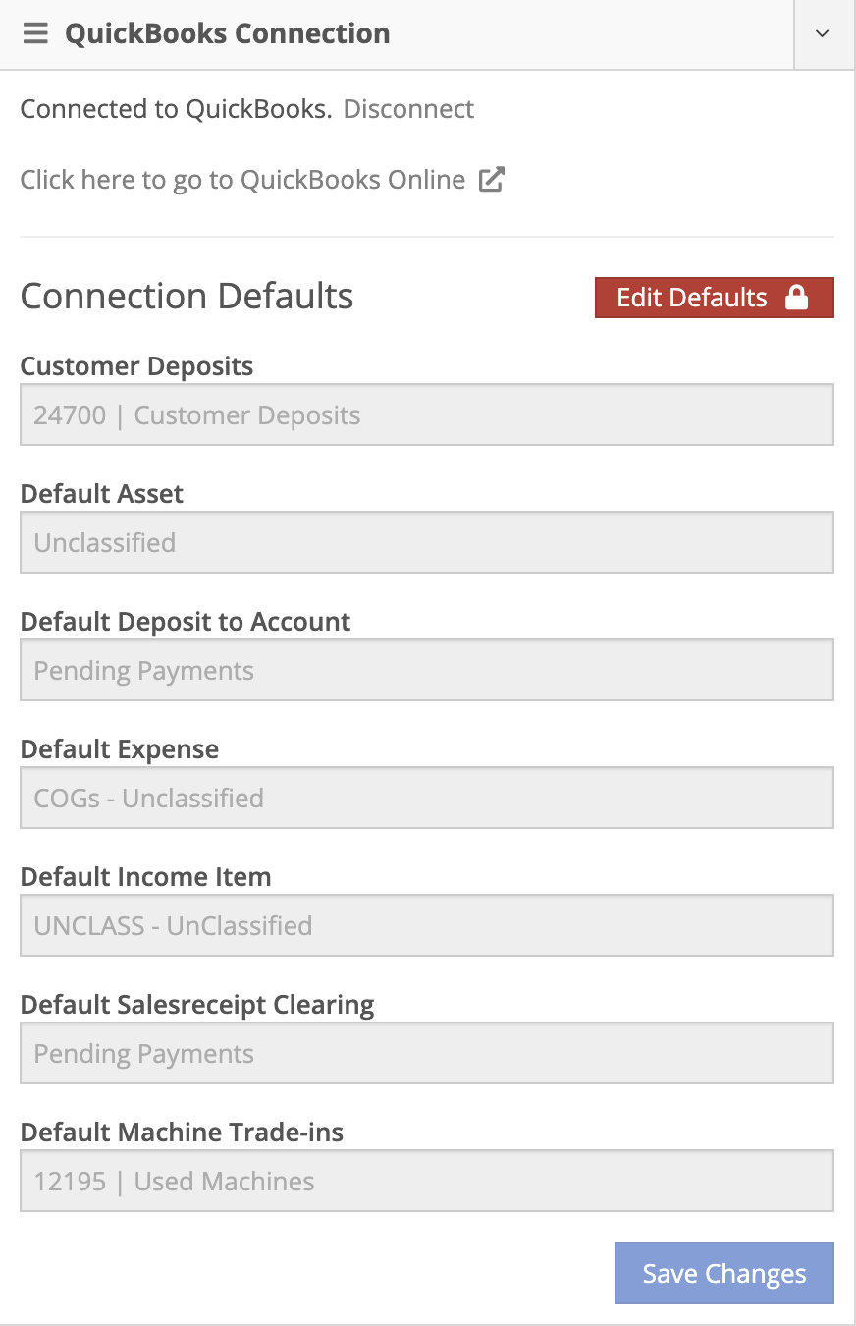The width and height of the screenshot is (856, 1326).
Task: Click the QuickBooks Connection panel title
Action: pyautogui.click(x=228, y=33)
